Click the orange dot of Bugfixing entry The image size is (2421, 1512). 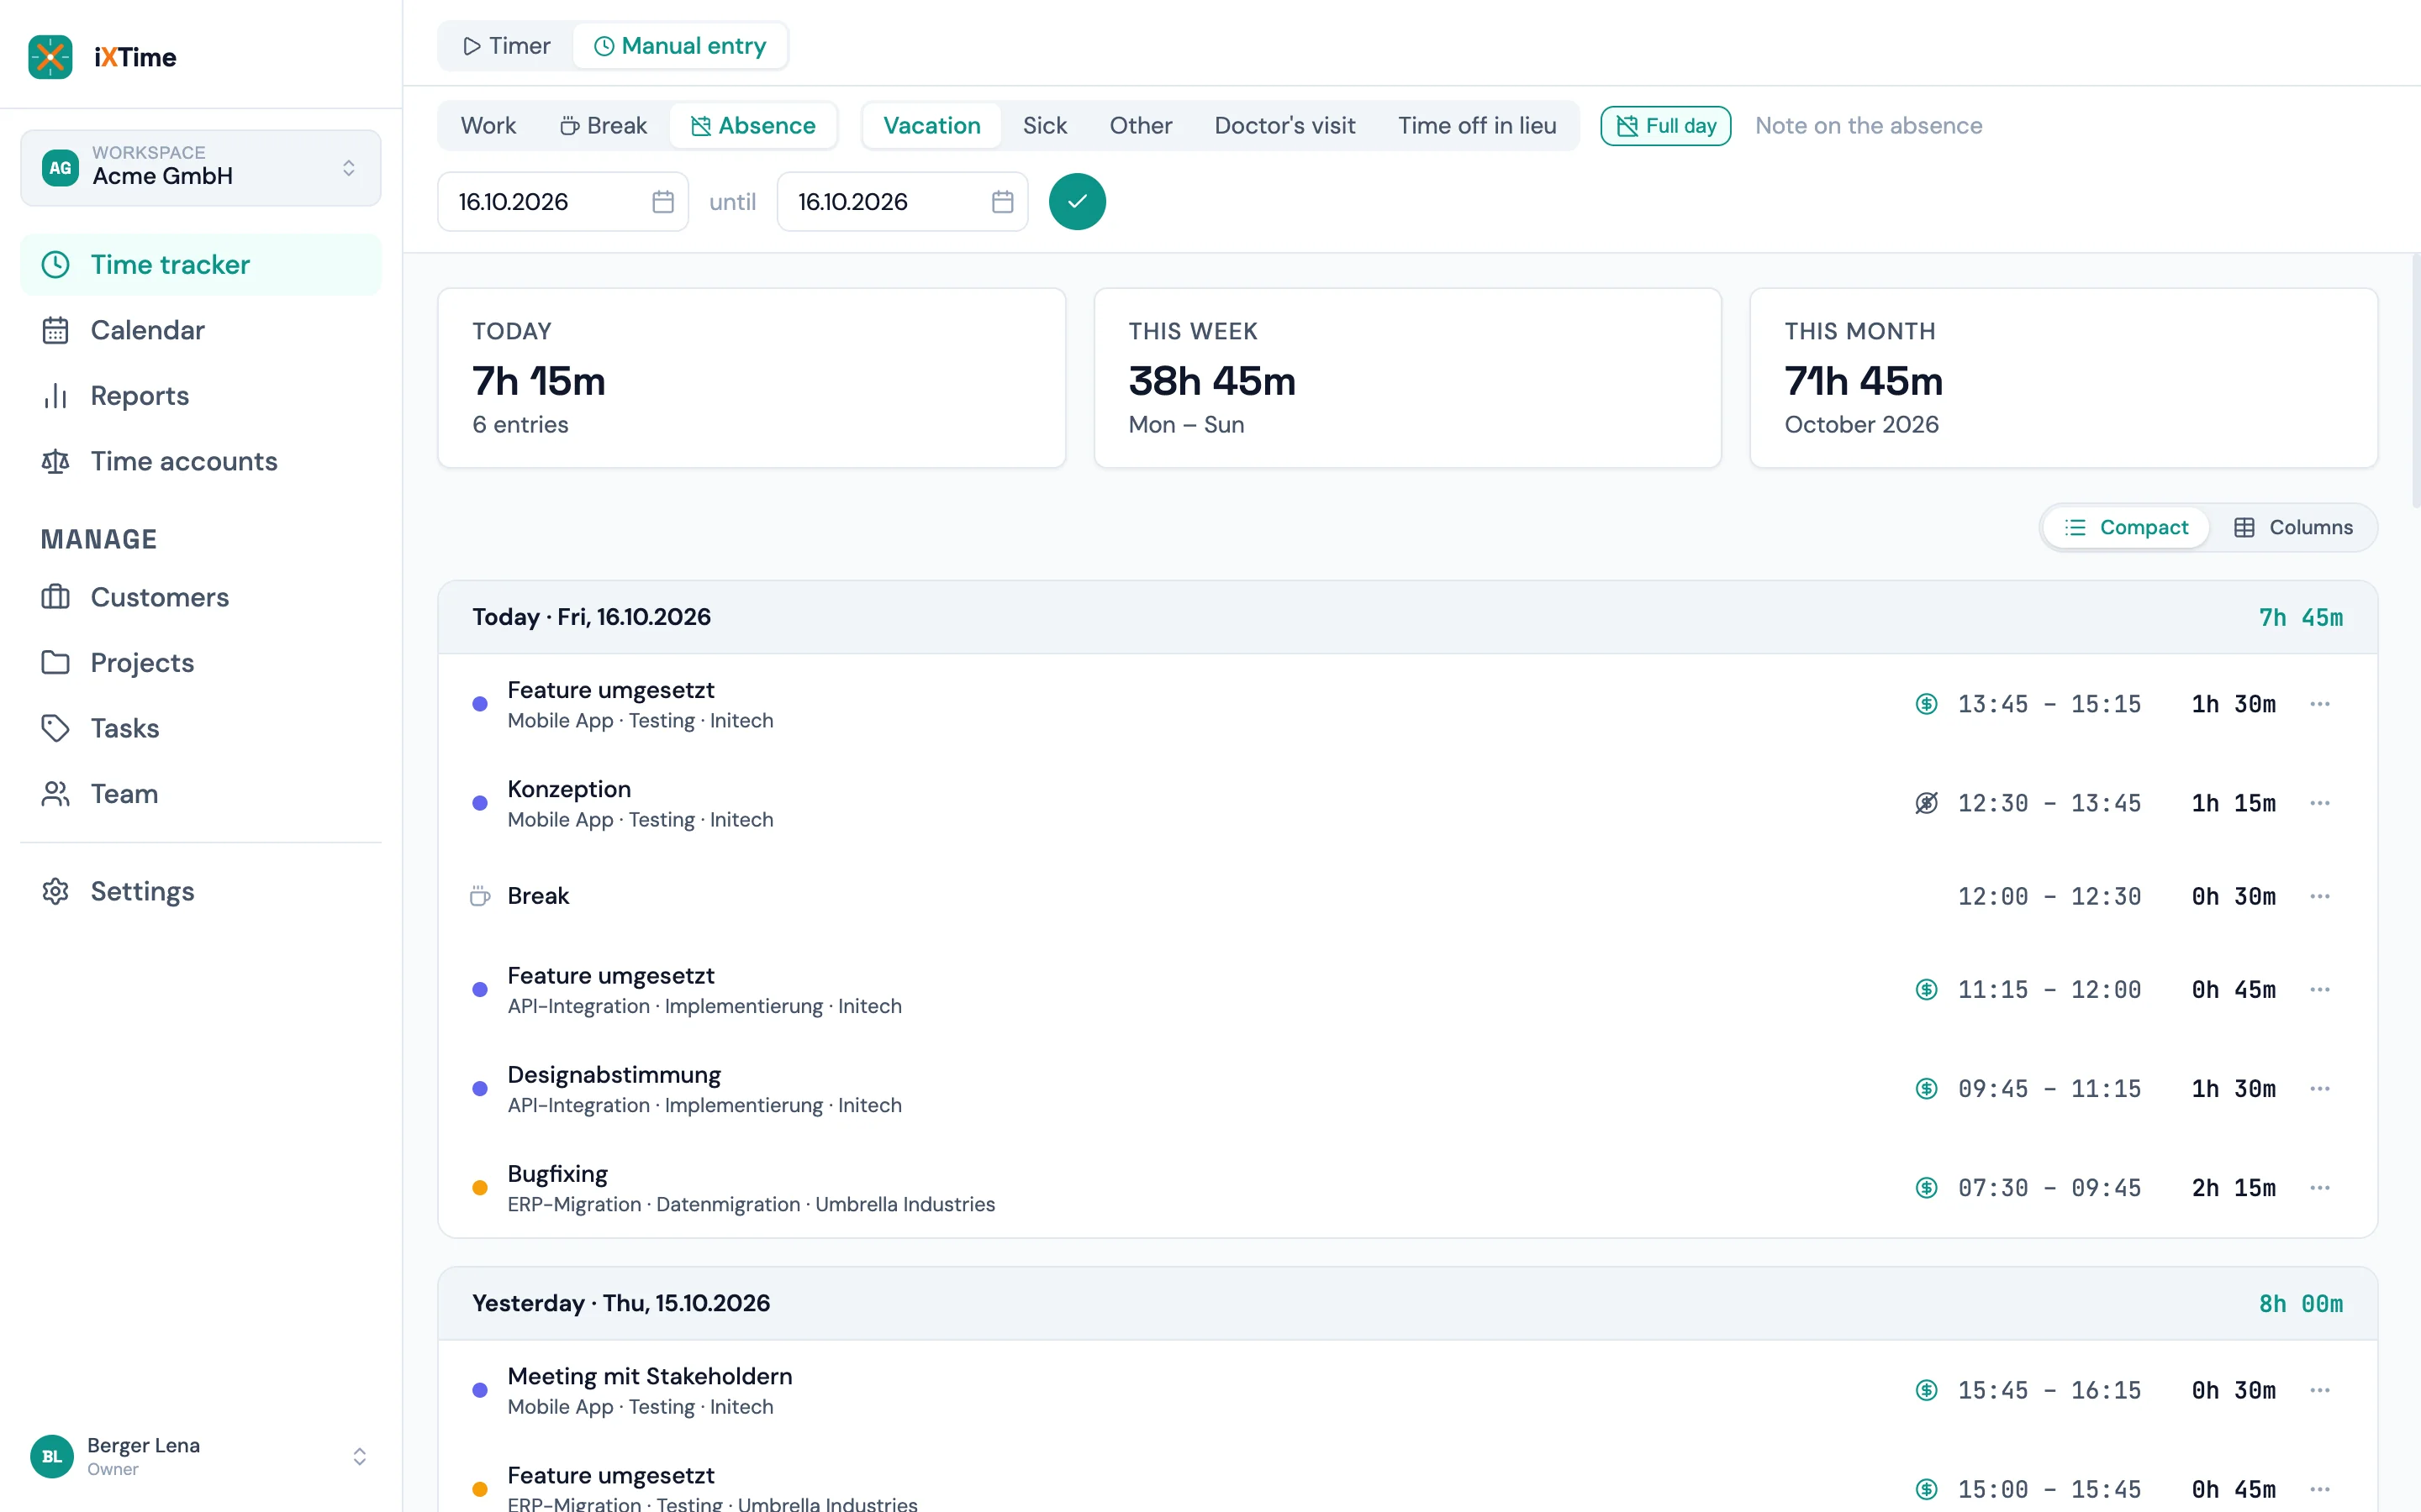coord(480,1188)
